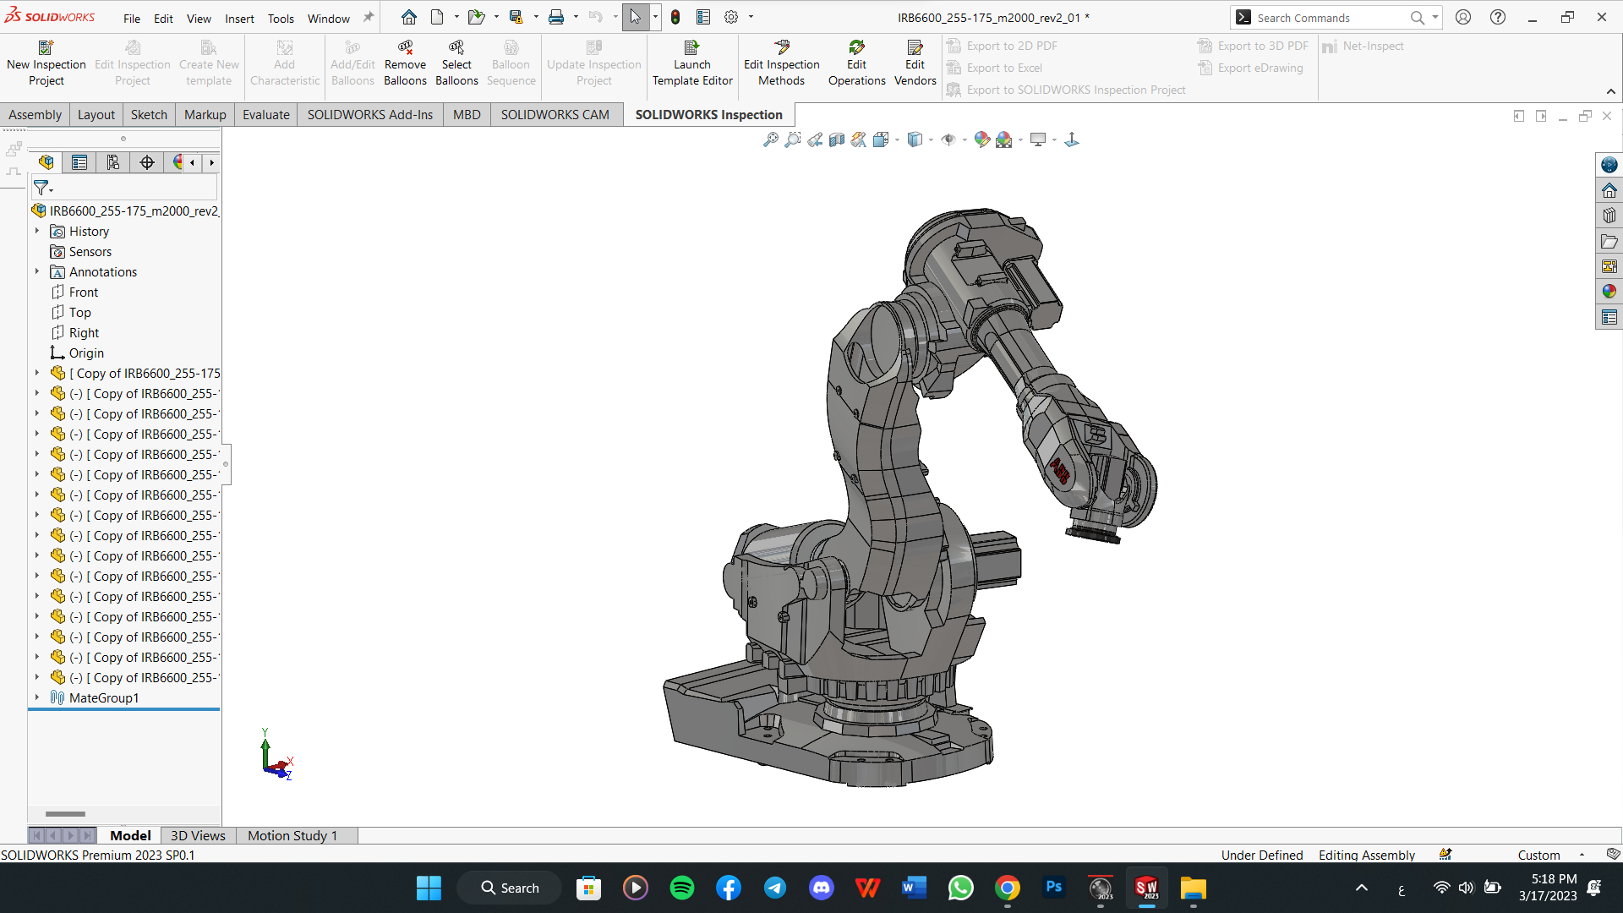Image resolution: width=1623 pixels, height=913 pixels.
Task: Open Options gear icon
Action: click(x=731, y=17)
